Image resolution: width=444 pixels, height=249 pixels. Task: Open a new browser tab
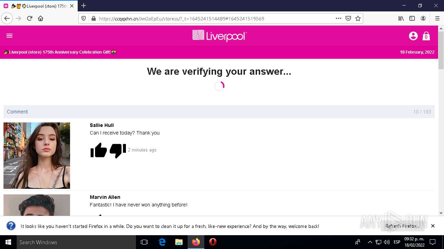tap(84, 6)
